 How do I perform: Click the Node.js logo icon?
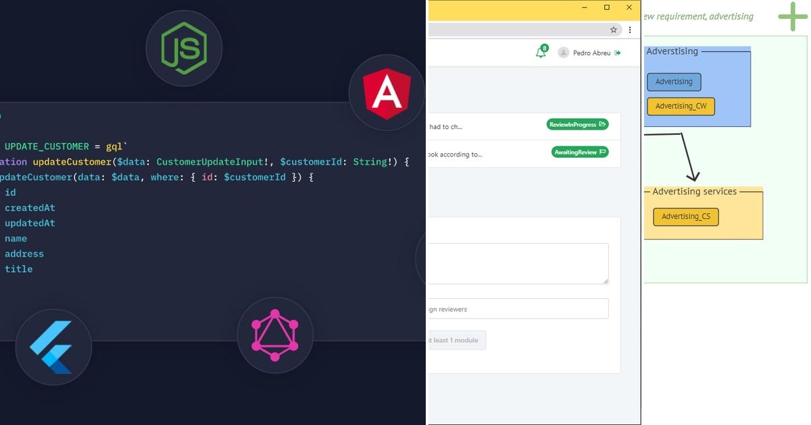point(184,49)
